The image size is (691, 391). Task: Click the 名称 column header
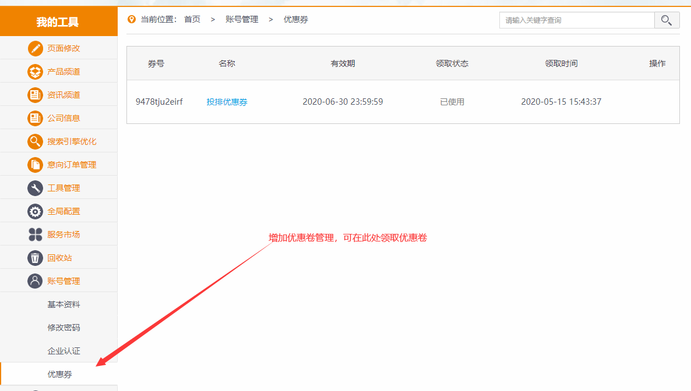point(227,63)
